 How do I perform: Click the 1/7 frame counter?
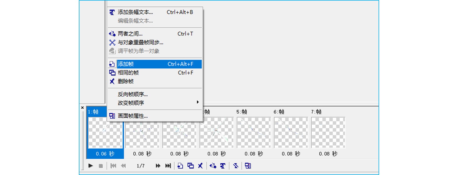[141, 166]
